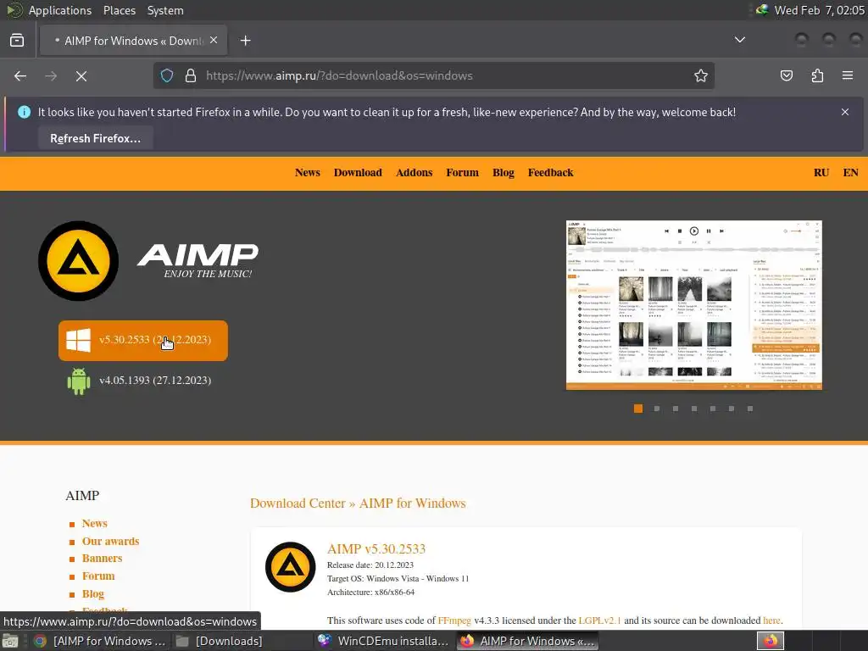This screenshot has width=868, height=651.
Task: Click the address bar URL field
Action: [x=433, y=75]
